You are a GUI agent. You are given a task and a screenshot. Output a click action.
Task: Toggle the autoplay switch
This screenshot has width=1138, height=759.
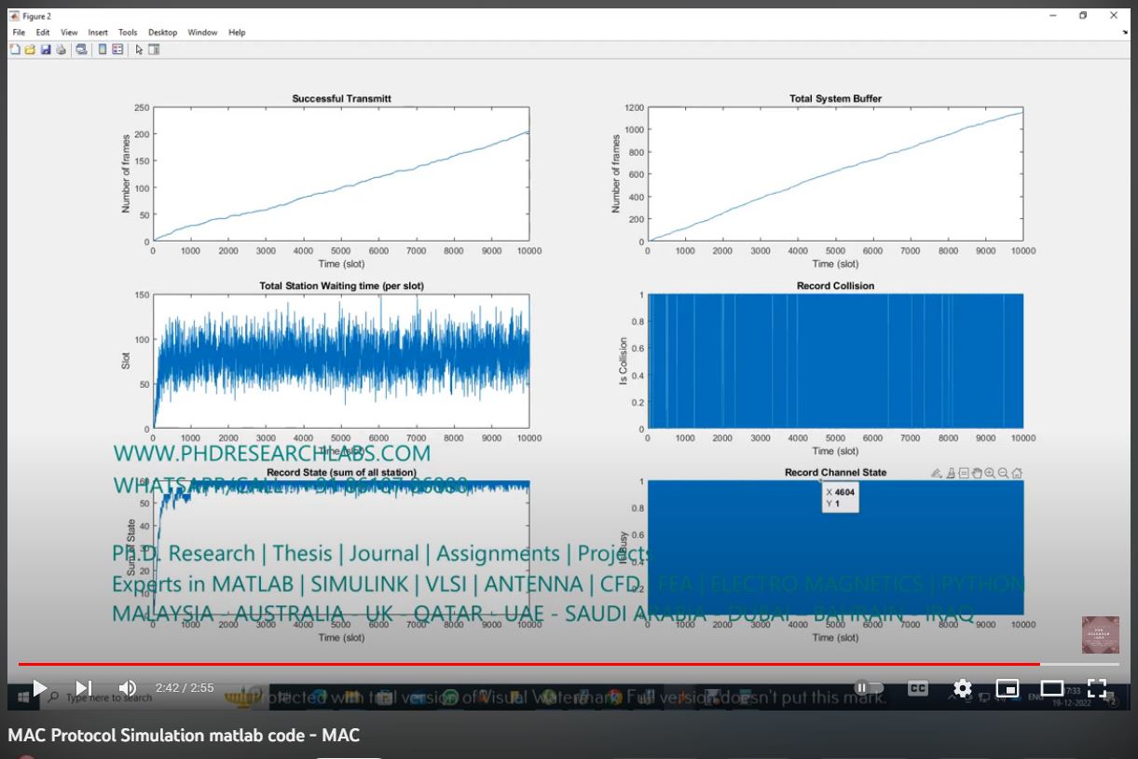pos(869,688)
